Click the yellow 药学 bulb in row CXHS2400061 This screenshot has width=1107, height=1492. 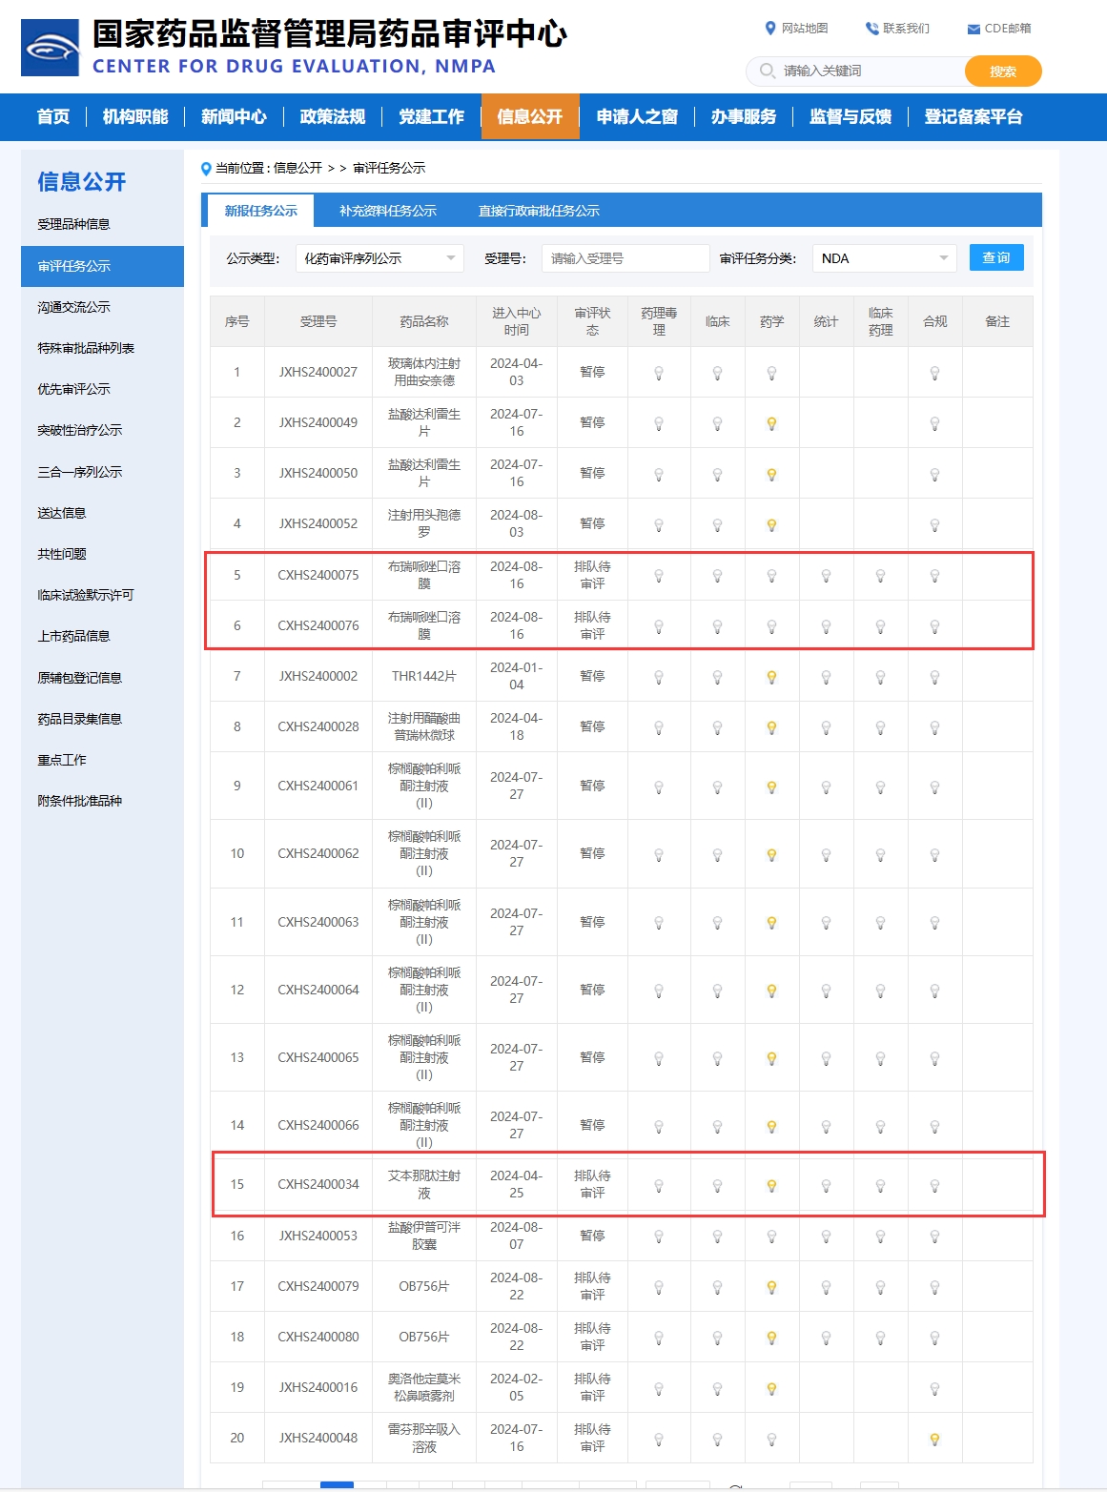[772, 787]
